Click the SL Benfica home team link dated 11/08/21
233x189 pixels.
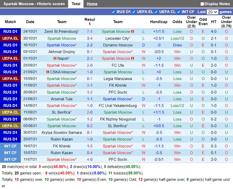61,112
